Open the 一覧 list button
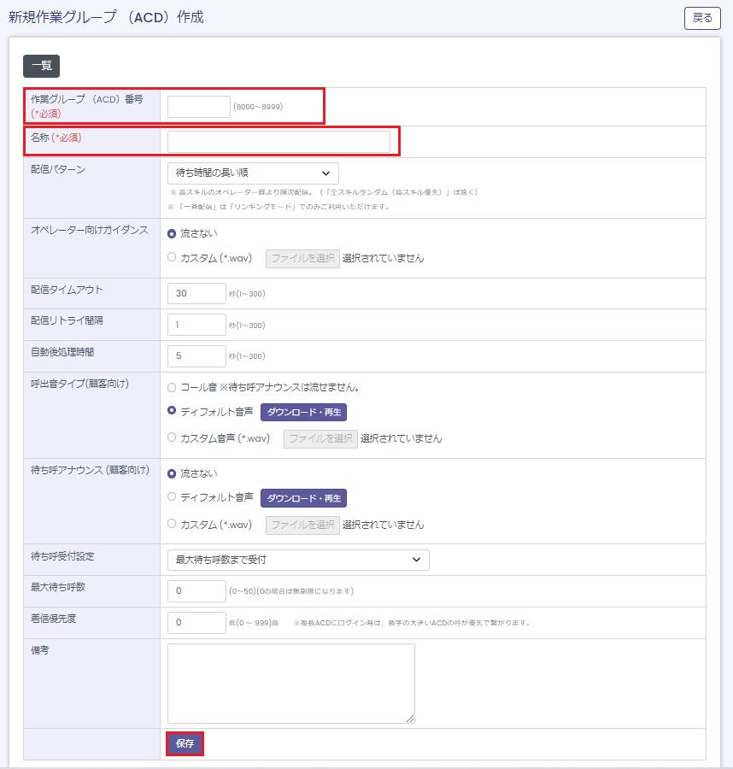The image size is (733, 769). [x=41, y=66]
